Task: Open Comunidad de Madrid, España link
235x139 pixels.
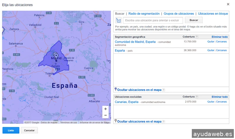Action: [x=135, y=42]
